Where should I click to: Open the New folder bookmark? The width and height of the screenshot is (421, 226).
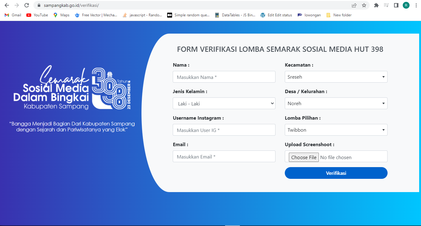(339, 15)
